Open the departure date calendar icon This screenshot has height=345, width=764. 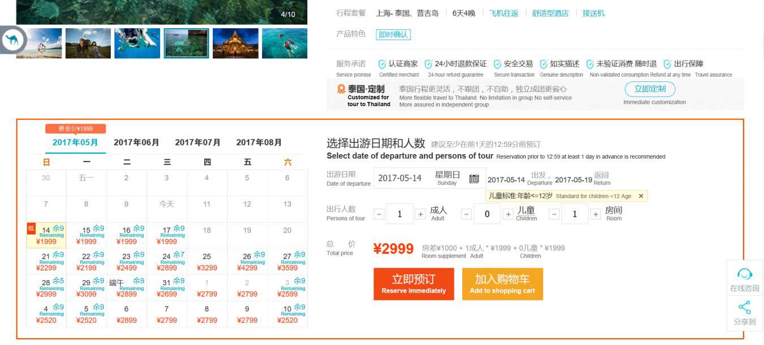(x=474, y=178)
